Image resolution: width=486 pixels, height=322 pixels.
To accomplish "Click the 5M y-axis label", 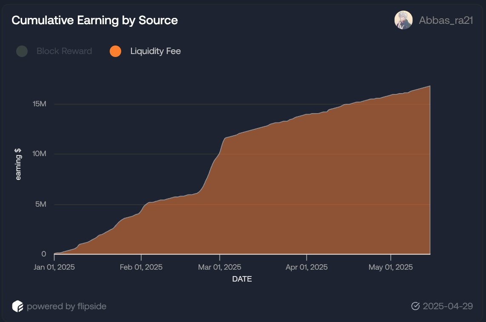I will (x=40, y=204).
